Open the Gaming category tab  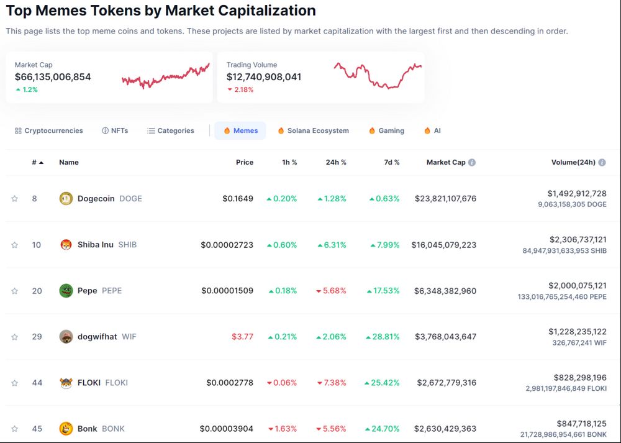point(386,131)
